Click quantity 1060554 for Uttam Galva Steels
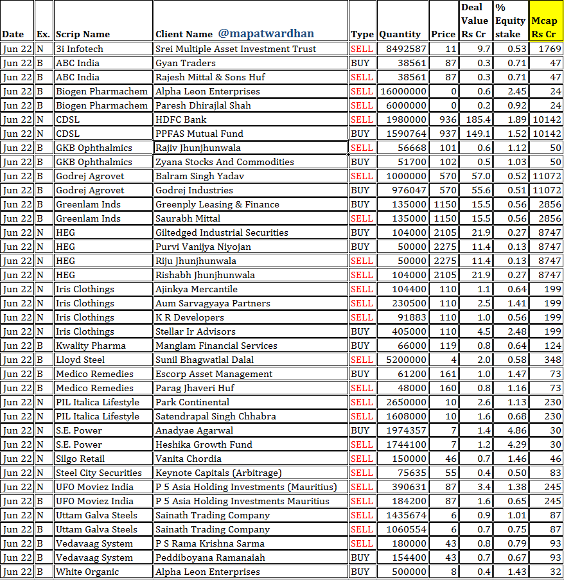The width and height of the screenshot is (564, 580). tap(402, 529)
